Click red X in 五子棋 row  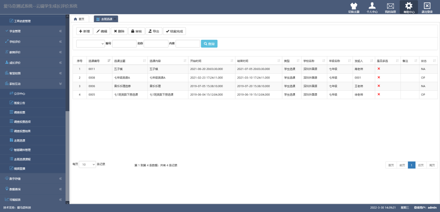point(378,69)
